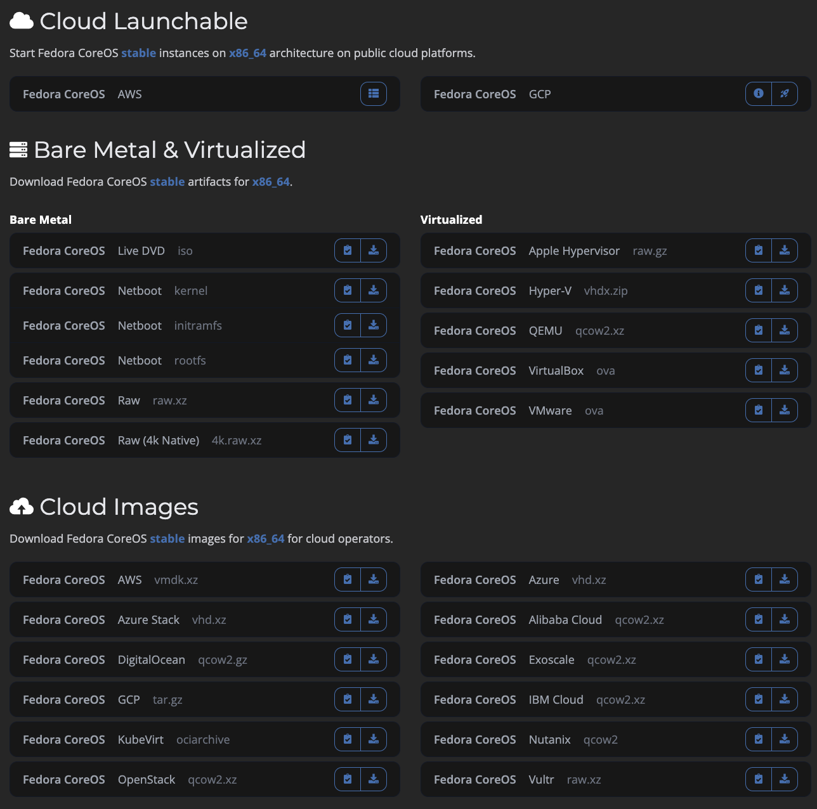This screenshot has height=809, width=817.
Task: Open verify checksum for VirtualBox ova
Action: coord(759,370)
